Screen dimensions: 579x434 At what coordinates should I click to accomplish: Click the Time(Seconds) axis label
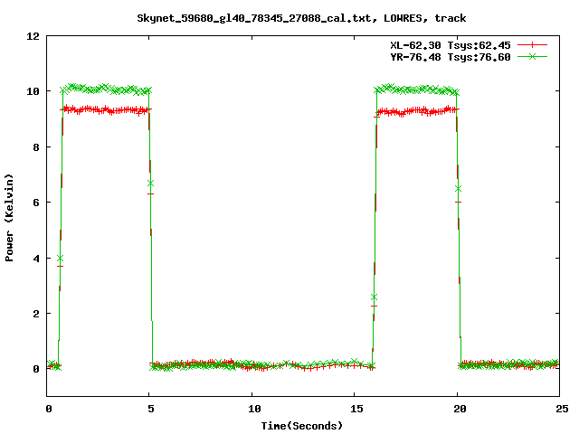[301, 426]
